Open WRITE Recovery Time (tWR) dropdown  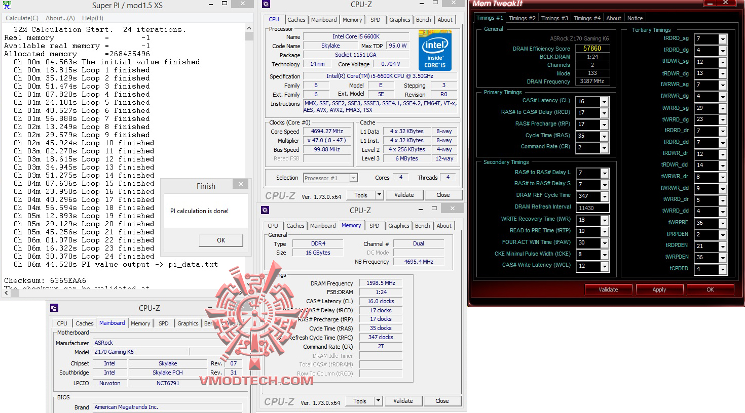pyautogui.click(x=604, y=220)
